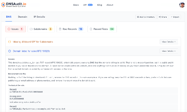Click the Issues count badge 1
The image size is (187, 112).
22,29
